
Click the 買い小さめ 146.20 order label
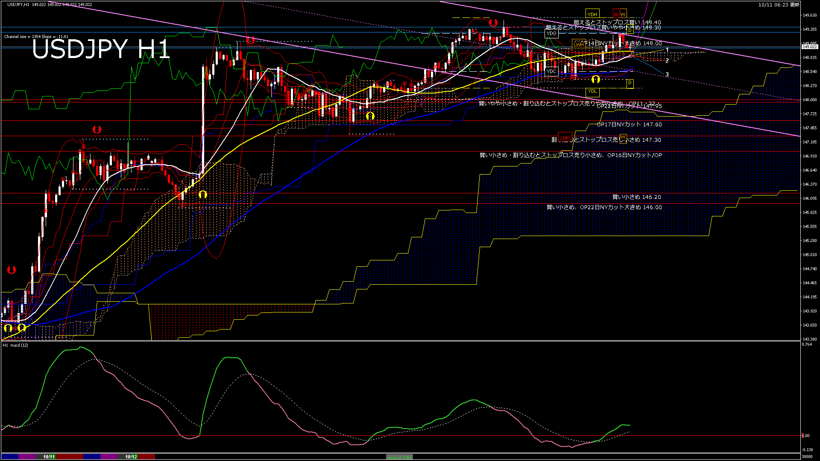636,197
